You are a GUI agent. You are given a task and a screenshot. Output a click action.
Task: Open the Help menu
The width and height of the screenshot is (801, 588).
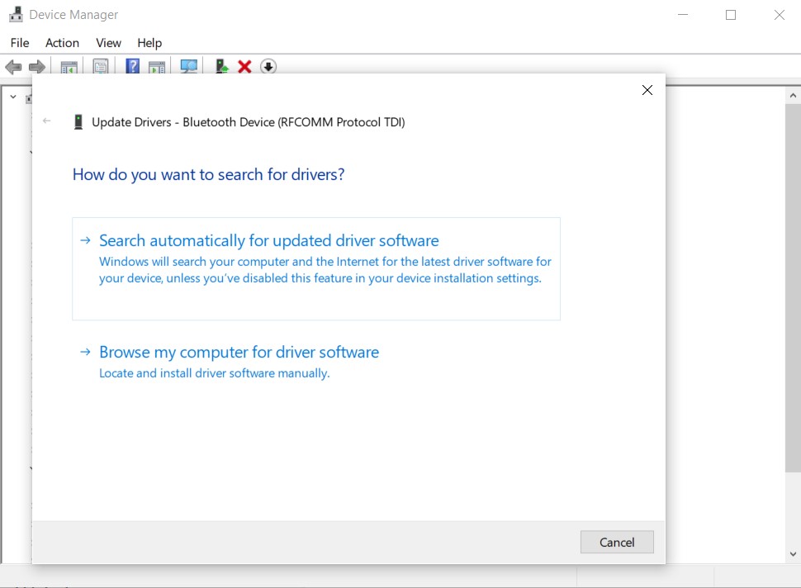(x=149, y=43)
